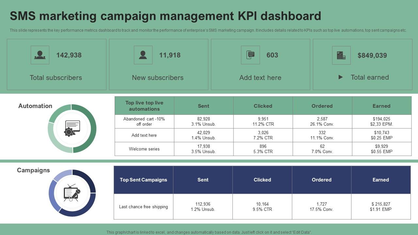The height and width of the screenshot is (235, 418).
Task: Select the $194,025 earned cell
Action: (x=381, y=121)
